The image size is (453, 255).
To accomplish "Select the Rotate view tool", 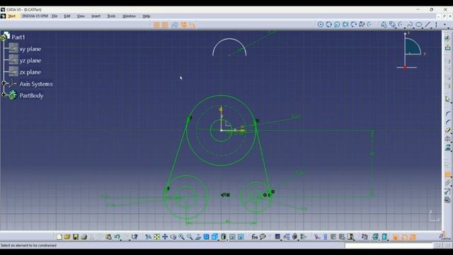I will tap(173, 237).
